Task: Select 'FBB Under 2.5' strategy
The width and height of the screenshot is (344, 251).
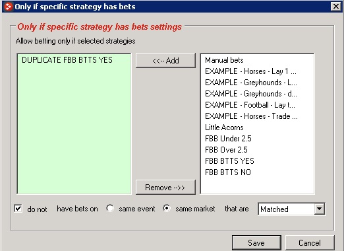Action: [228, 139]
